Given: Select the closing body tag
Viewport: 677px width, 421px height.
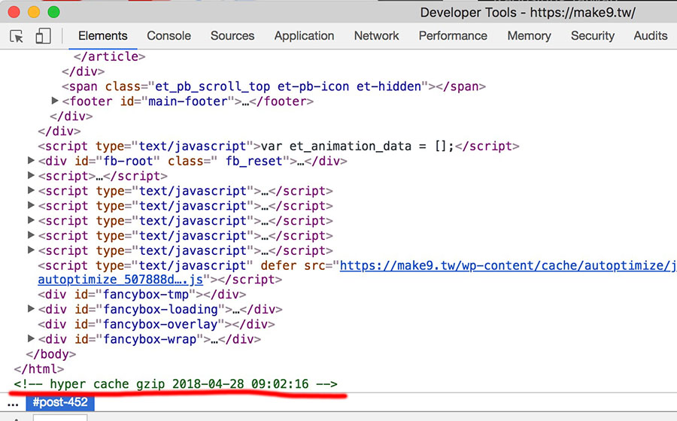Looking at the screenshot, I should [x=51, y=354].
